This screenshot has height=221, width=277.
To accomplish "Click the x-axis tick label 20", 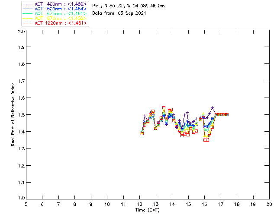I will click(x=269, y=204).
